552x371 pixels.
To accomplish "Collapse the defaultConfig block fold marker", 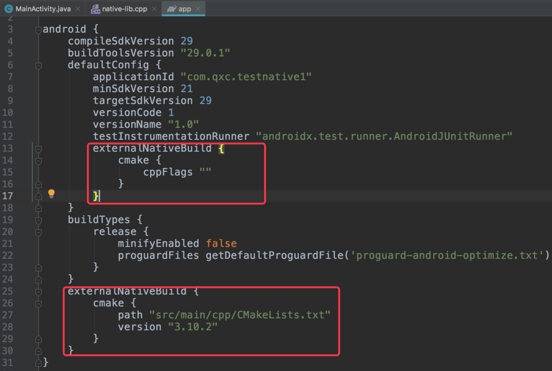I will pos(38,65).
